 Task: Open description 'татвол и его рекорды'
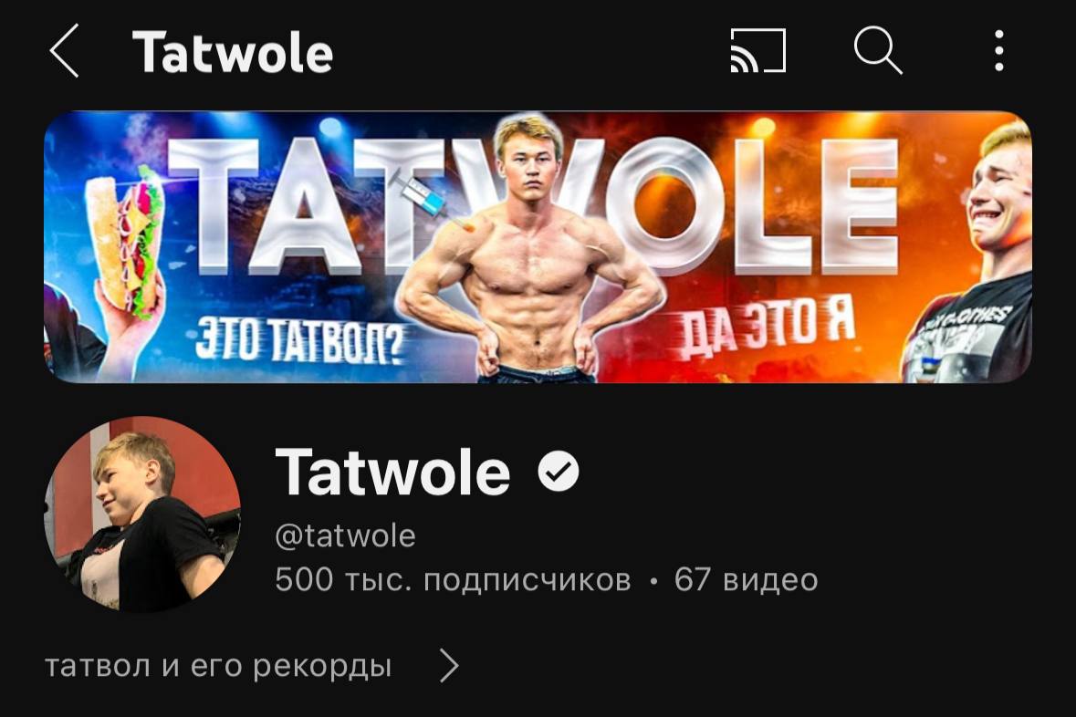(x=218, y=666)
